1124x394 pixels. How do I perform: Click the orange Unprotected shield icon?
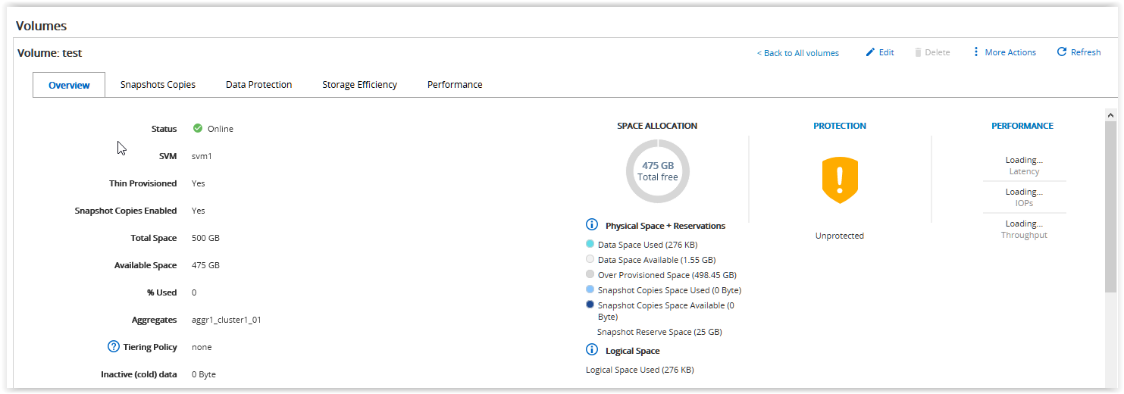pyautogui.click(x=839, y=180)
